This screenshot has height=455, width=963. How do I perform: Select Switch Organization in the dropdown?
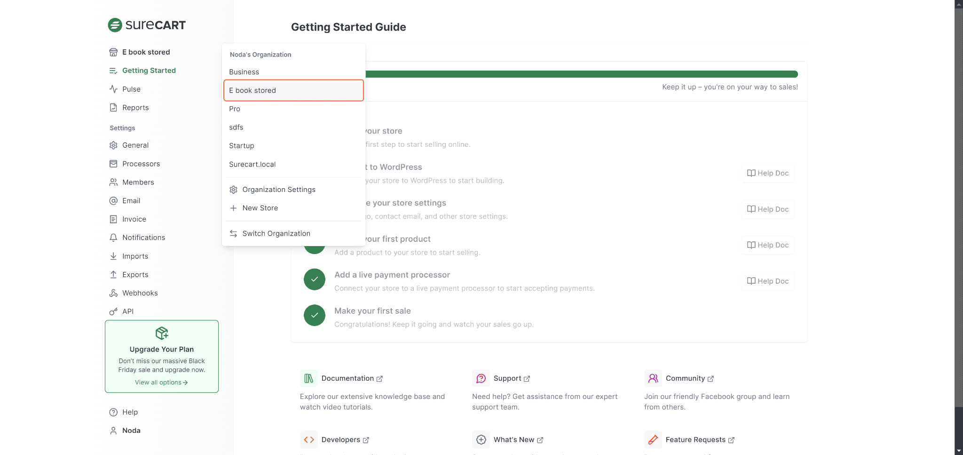pos(276,233)
